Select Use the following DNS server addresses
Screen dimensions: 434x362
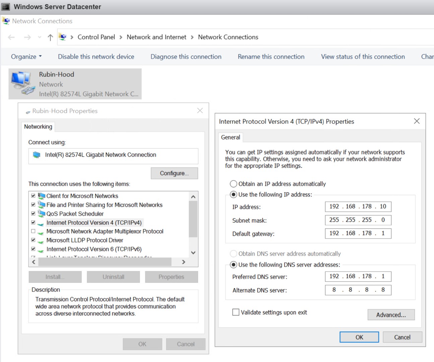(234, 264)
